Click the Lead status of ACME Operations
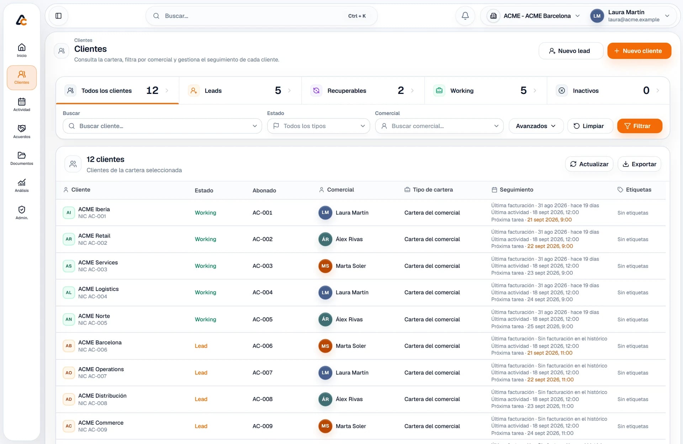 pos(201,373)
